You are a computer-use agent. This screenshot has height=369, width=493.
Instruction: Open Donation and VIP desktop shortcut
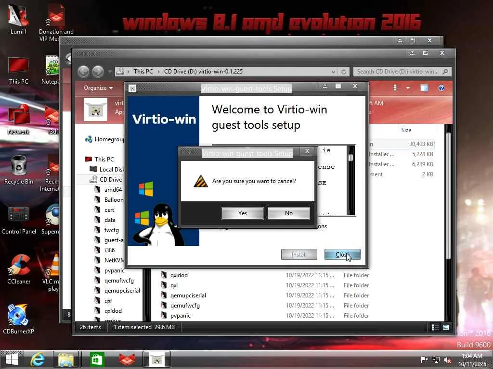[x=56, y=23]
